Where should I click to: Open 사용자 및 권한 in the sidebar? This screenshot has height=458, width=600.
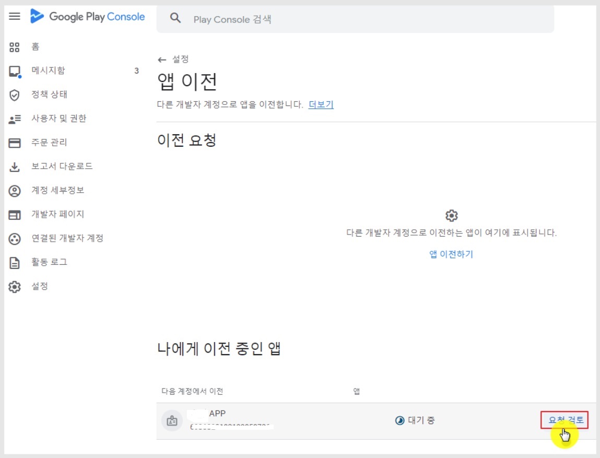point(59,118)
